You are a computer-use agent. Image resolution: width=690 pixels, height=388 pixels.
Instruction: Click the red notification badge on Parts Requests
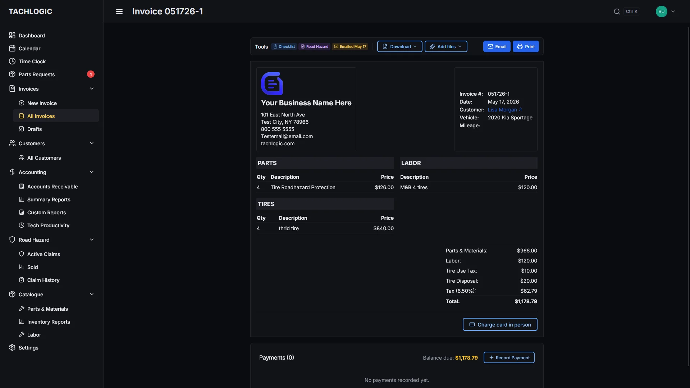pyautogui.click(x=91, y=74)
